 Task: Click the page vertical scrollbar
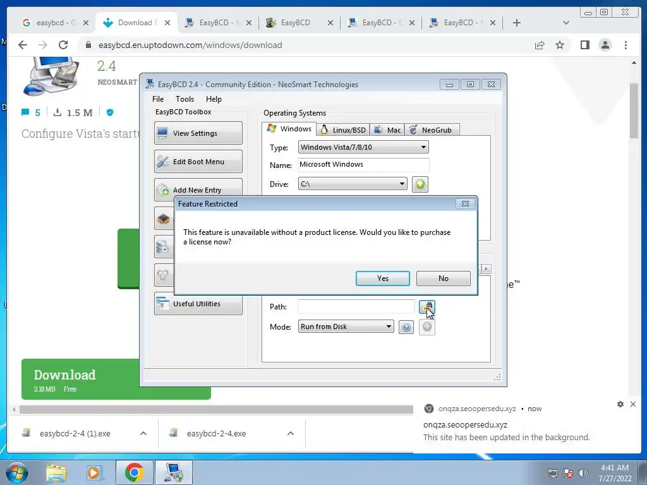tap(634, 111)
